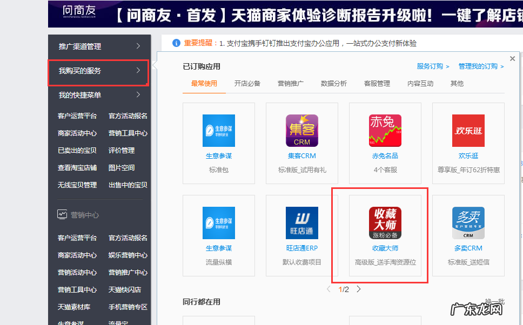
Task: Click the 旺店通ERP app icon
Action: point(301,222)
